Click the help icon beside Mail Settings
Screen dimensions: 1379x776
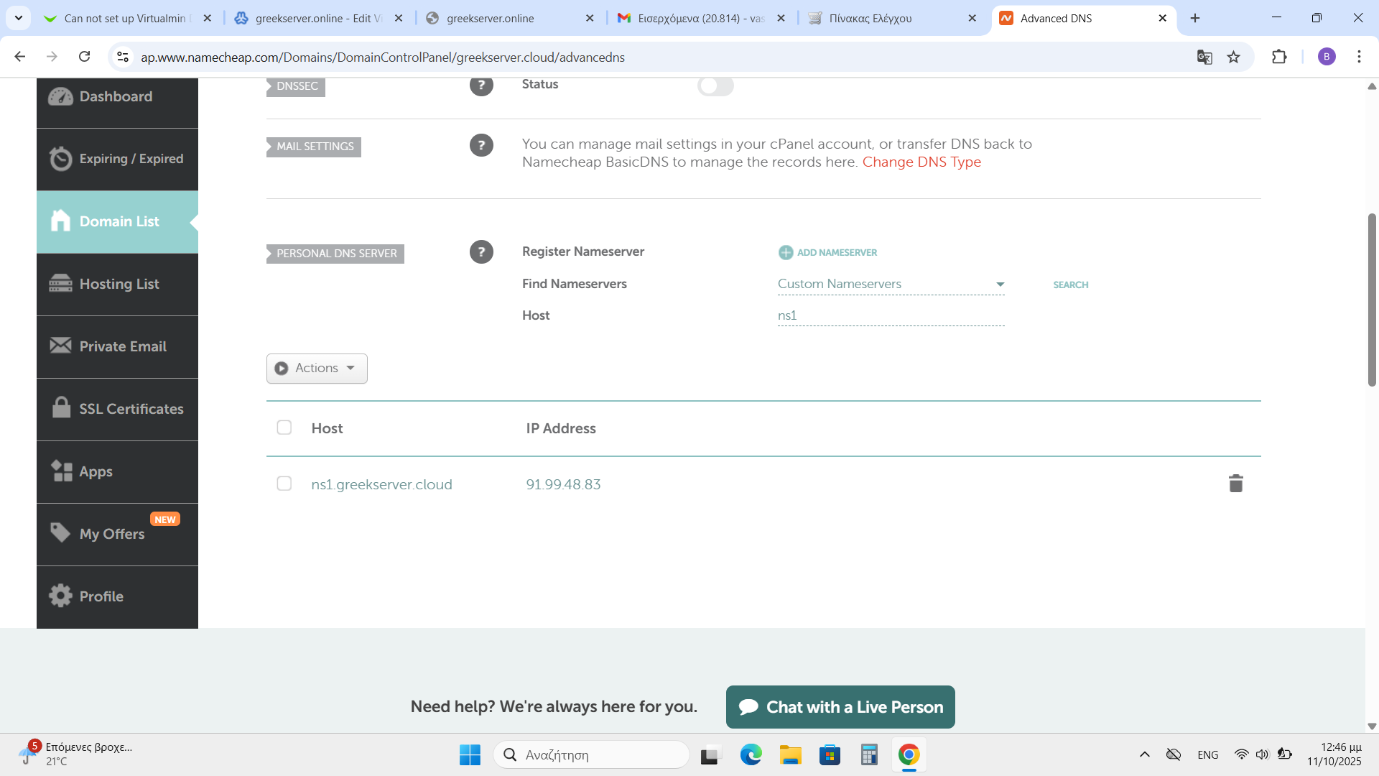481,145
